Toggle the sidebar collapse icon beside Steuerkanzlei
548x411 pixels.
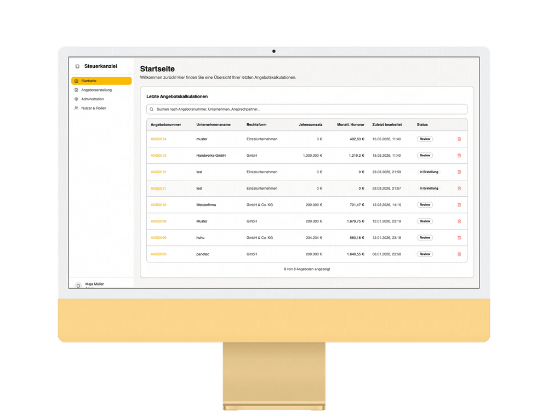coord(77,66)
